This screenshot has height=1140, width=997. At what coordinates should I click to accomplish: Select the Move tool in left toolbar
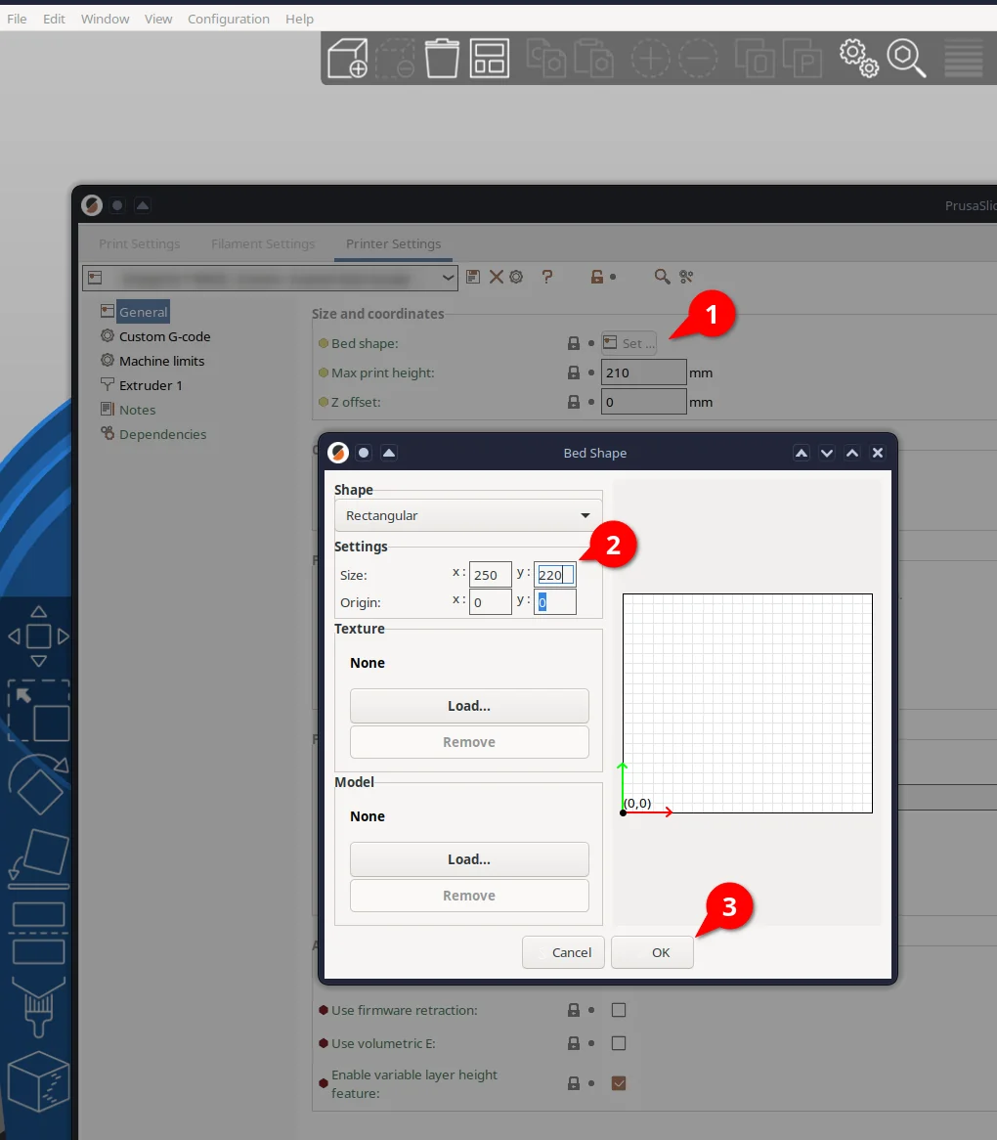[x=38, y=636]
